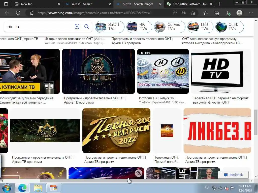The image size is (258, 193).
Task: Click the clock showing 10:13 AM
Action: point(245,186)
